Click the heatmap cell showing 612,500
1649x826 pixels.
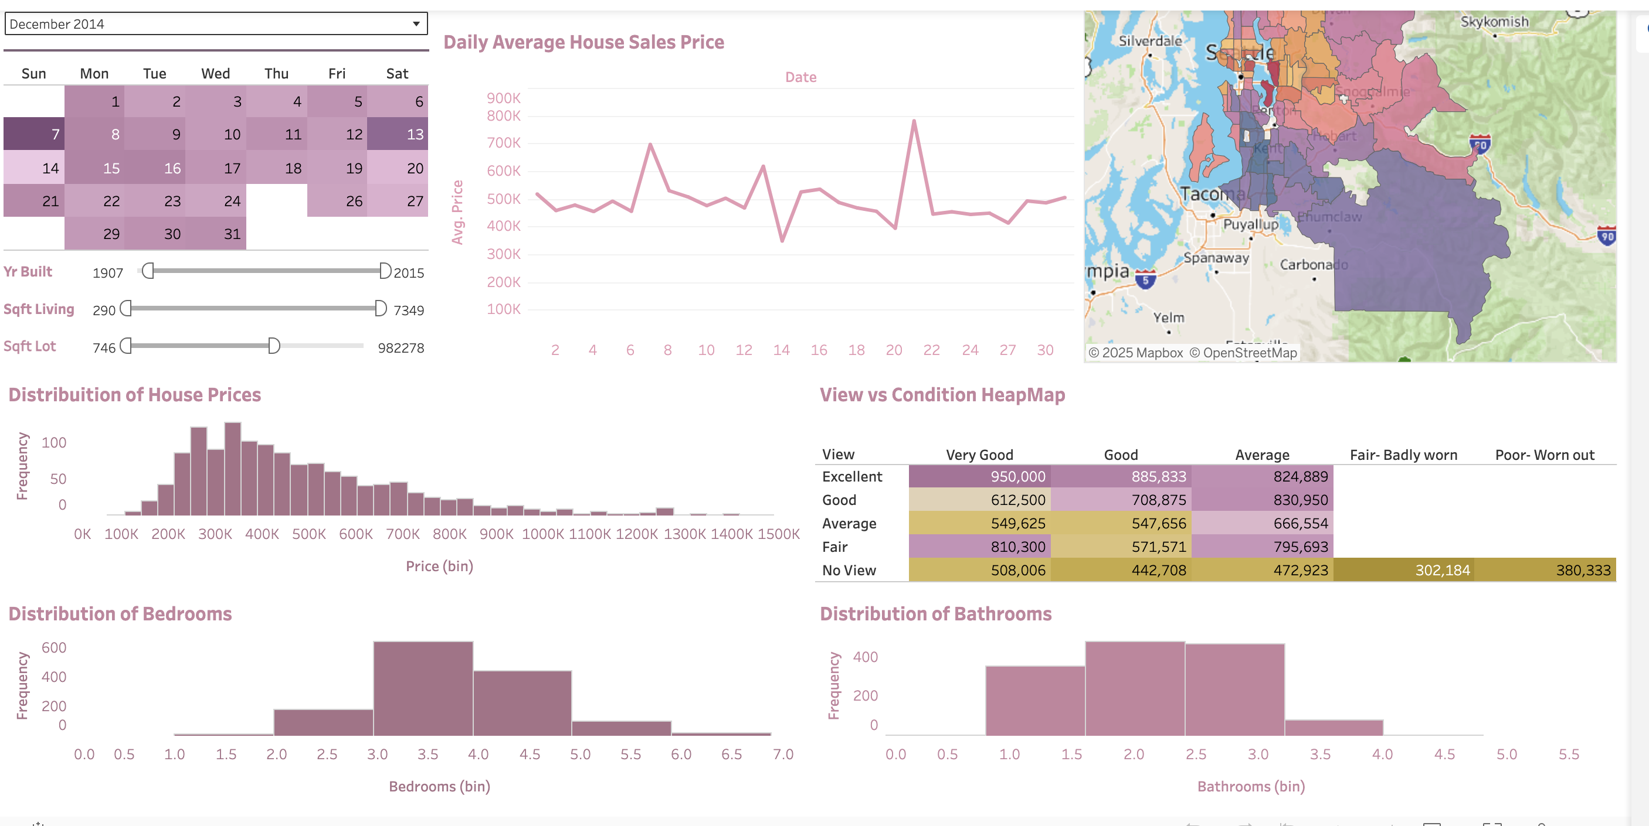979,499
